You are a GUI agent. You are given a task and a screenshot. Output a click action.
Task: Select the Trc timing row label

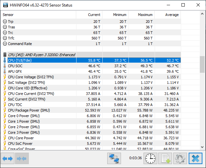click(10, 33)
